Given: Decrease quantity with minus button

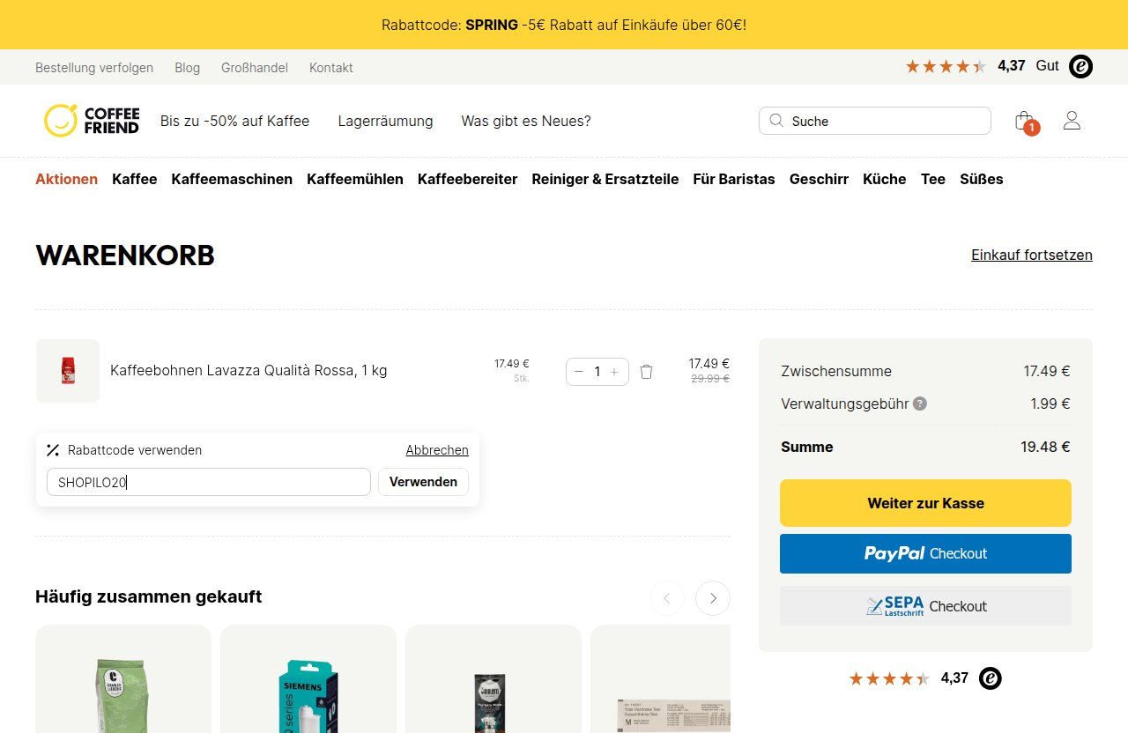Looking at the screenshot, I should click(579, 372).
